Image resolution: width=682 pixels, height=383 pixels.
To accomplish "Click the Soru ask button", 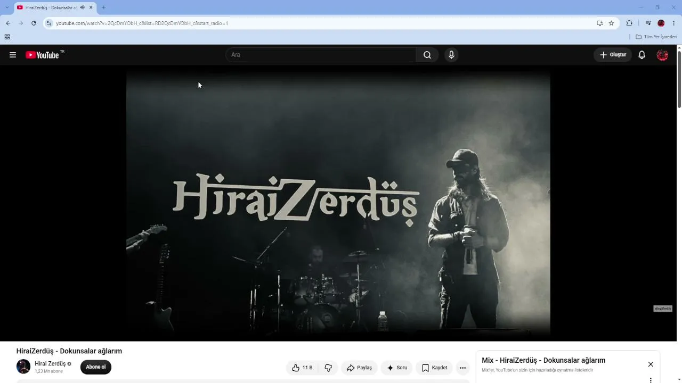I will (397, 368).
